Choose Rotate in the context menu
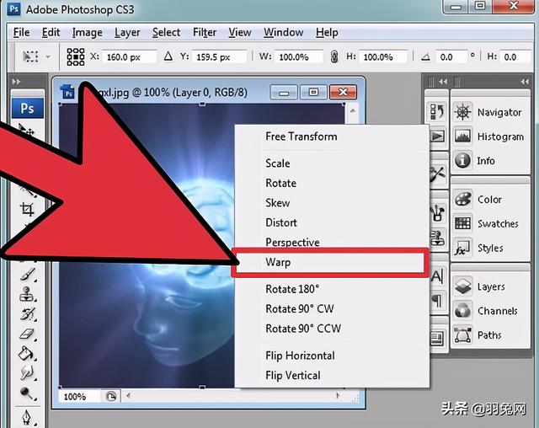The height and width of the screenshot is (428, 539). coord(332,183)
